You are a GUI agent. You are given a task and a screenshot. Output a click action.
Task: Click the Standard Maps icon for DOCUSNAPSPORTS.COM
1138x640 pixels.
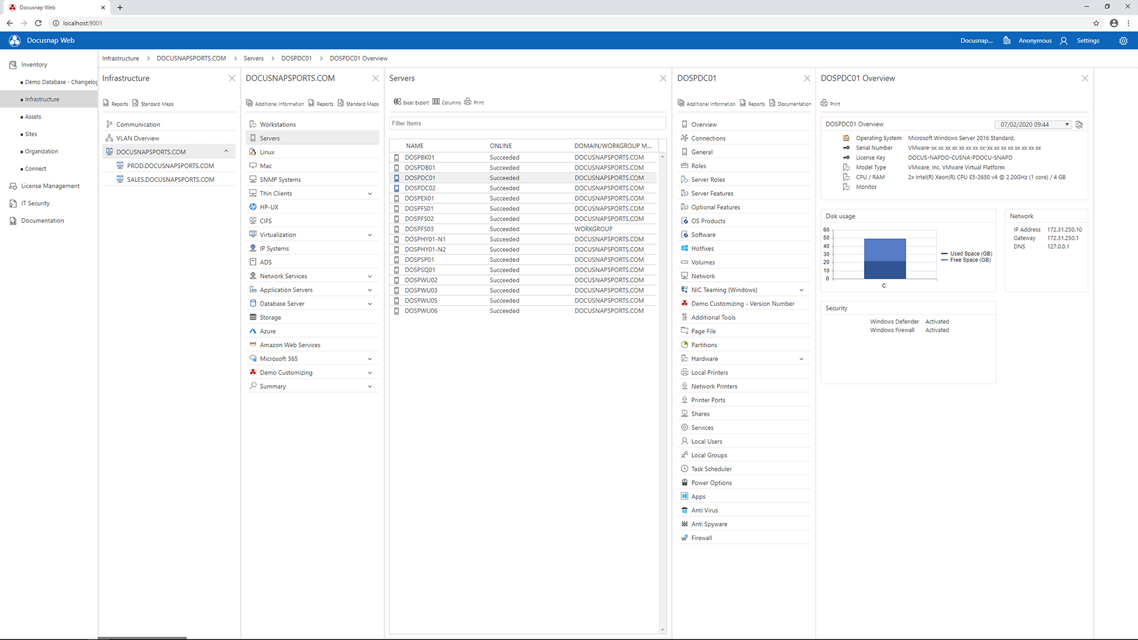(x=358, y=103)
